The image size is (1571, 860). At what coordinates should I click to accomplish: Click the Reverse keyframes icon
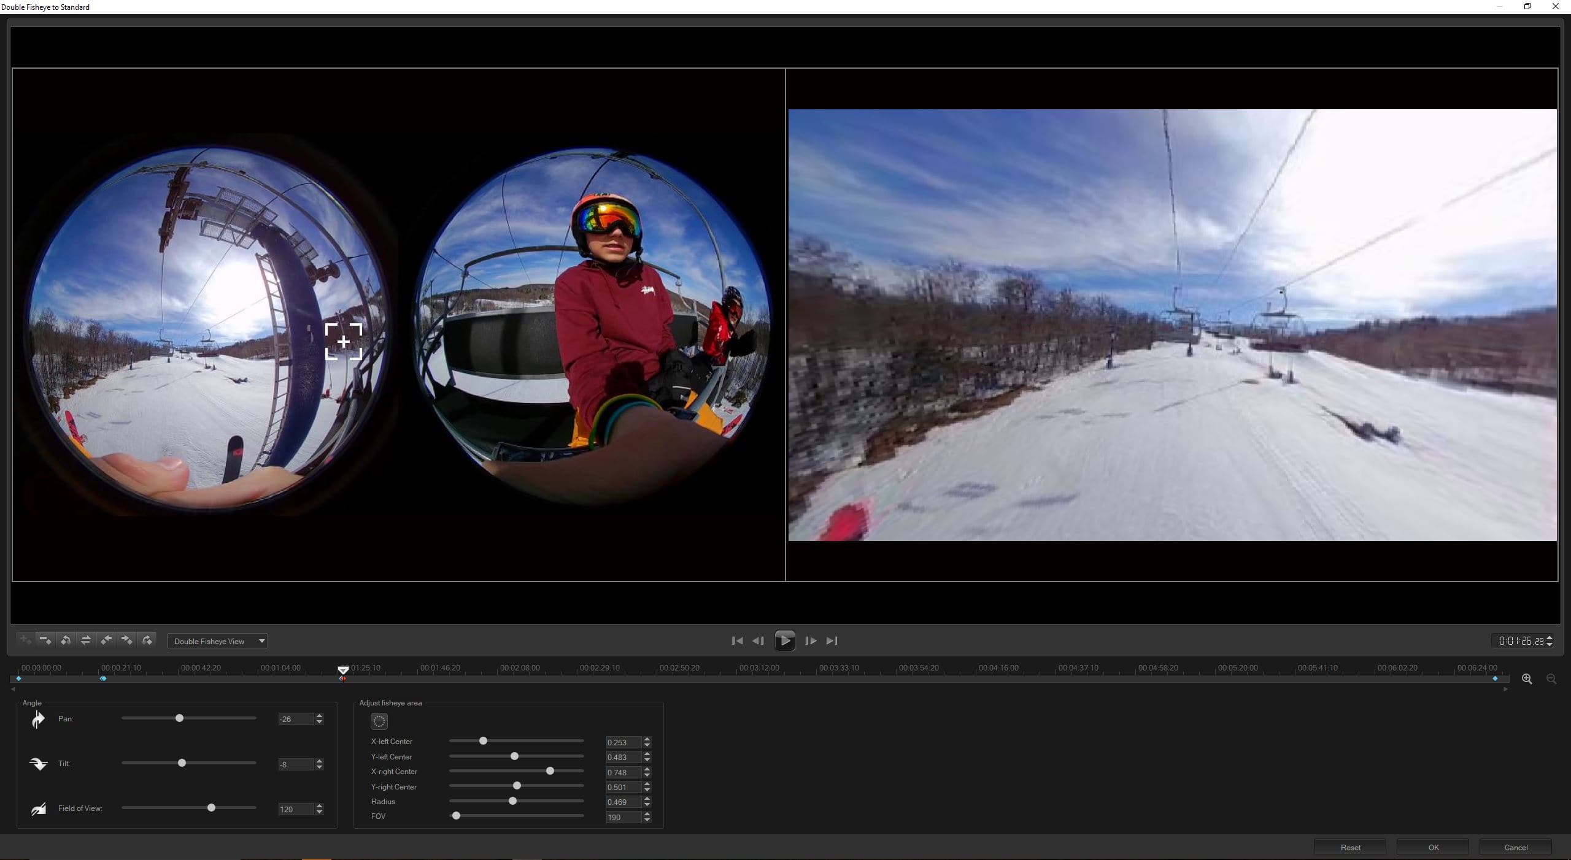(x=66, y=640)
